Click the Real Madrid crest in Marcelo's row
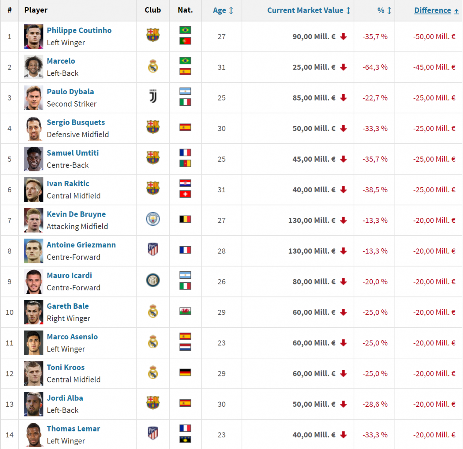 coord(153,66)
